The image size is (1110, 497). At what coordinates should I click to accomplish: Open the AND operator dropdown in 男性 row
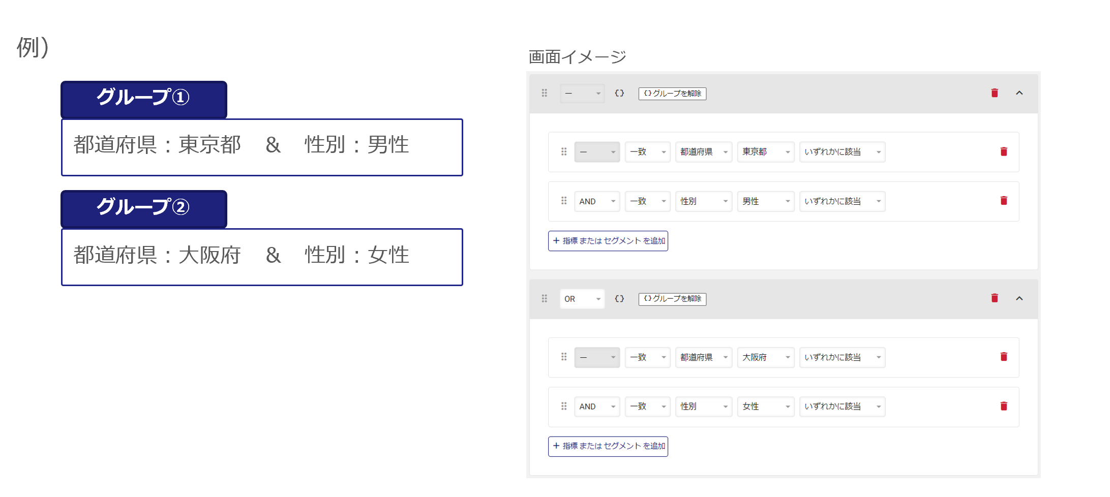click(x=597, y=201)
